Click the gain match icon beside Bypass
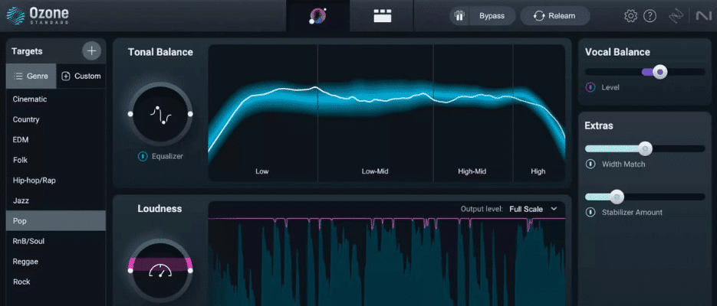 click(459, 16)
